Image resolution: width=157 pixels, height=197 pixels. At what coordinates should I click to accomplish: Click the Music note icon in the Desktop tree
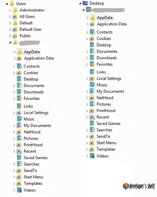[92, 85]
